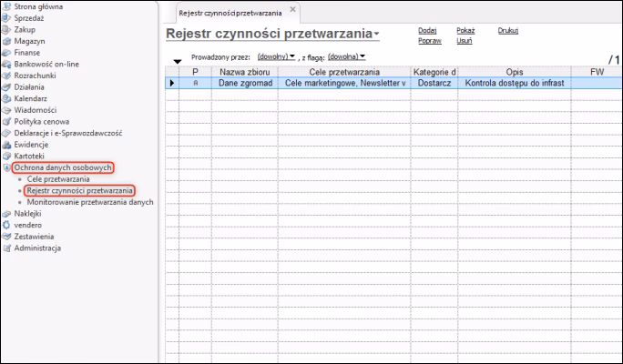Select the Kontrola dostępu do infrast cell
The height and width of the screenshot is (364, 623).
(x=515, y=83)
